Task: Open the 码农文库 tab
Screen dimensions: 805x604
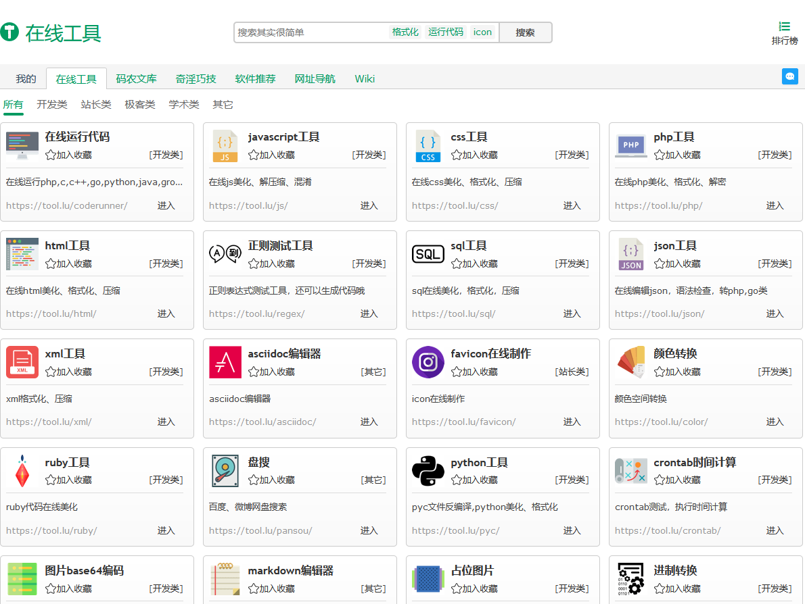Action: [x=136, y=78]
